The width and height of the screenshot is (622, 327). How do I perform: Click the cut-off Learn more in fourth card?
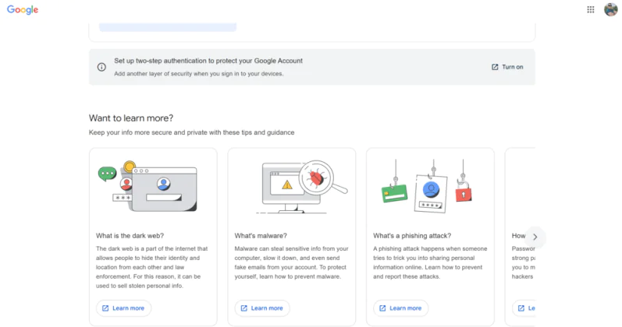(x=524, y=308)
